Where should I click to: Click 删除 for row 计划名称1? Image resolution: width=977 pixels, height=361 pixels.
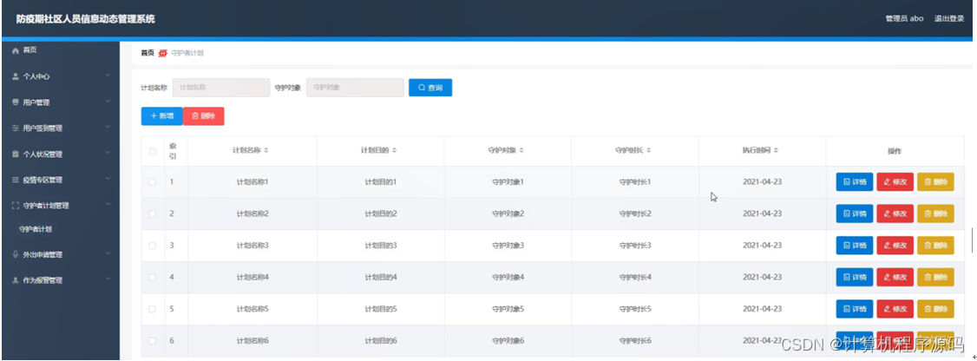(x=935, y=182)
